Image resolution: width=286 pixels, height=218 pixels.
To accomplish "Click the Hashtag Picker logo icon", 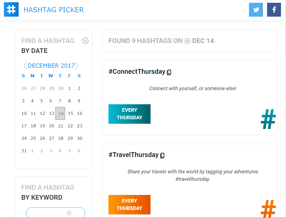I will pyautogui.click(x=11, y=9).
